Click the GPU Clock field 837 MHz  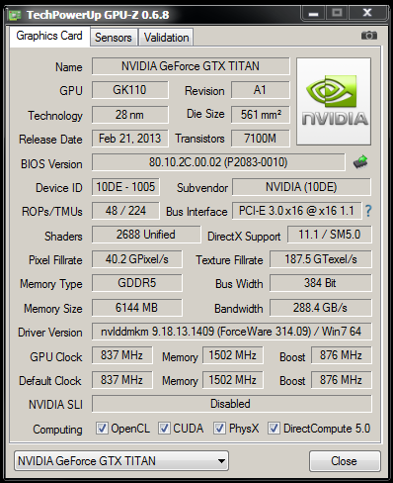click(x=121, y=355)
